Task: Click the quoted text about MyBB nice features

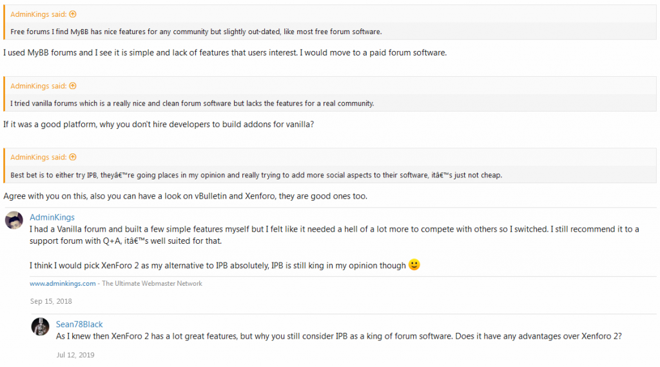Action: point(196,32)
